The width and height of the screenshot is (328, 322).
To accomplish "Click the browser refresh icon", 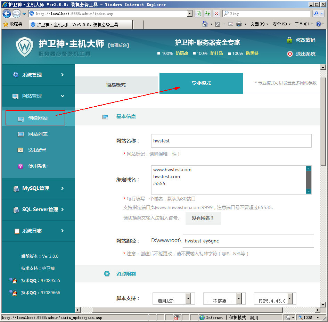I will click(x=207, y=14).
